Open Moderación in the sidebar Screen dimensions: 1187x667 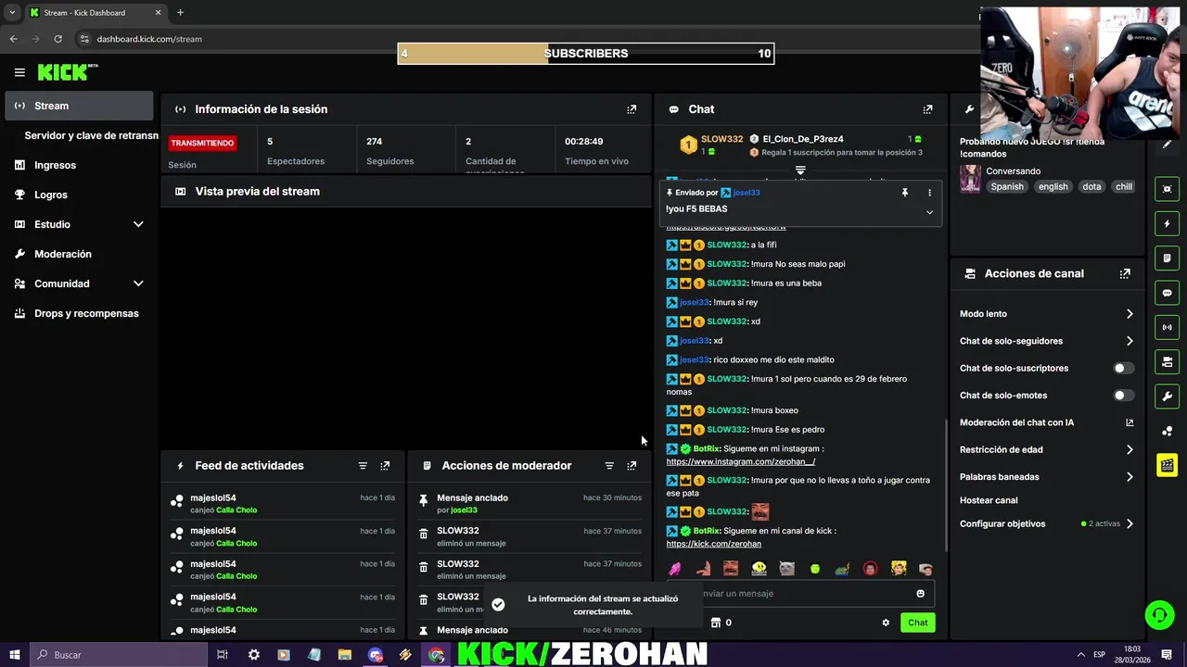(x=80, y=254)
